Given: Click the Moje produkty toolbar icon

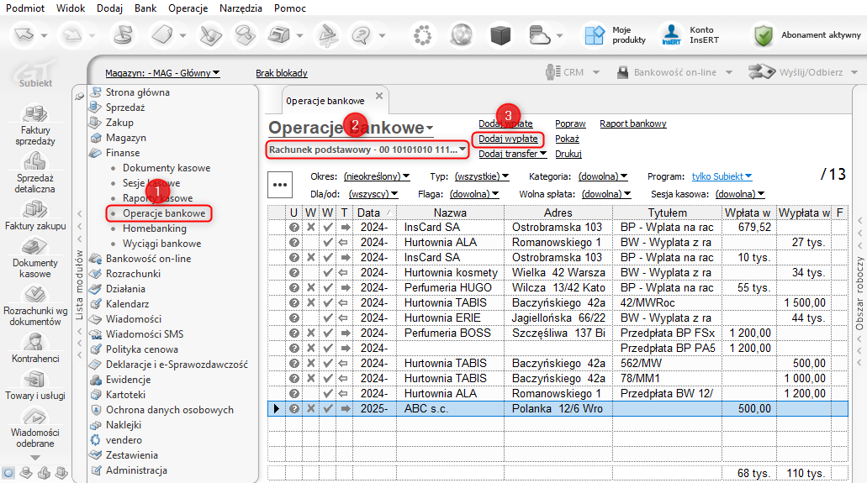Looking at the screenshot, I should pyautogui.click(x=595, y=35).
